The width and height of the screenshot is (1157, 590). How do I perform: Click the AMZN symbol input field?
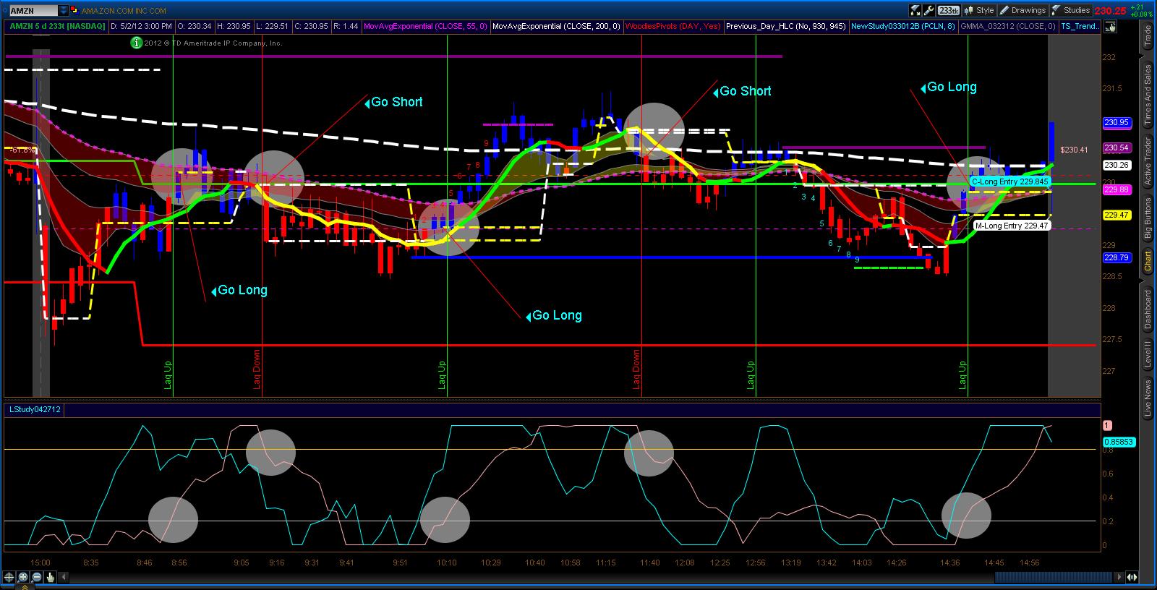click(33, 11)
